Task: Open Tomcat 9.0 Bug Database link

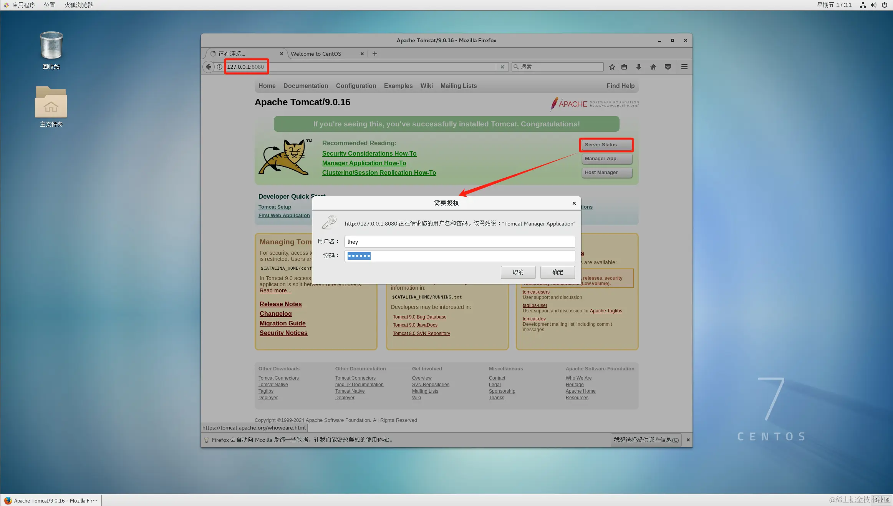Action: 419,317
